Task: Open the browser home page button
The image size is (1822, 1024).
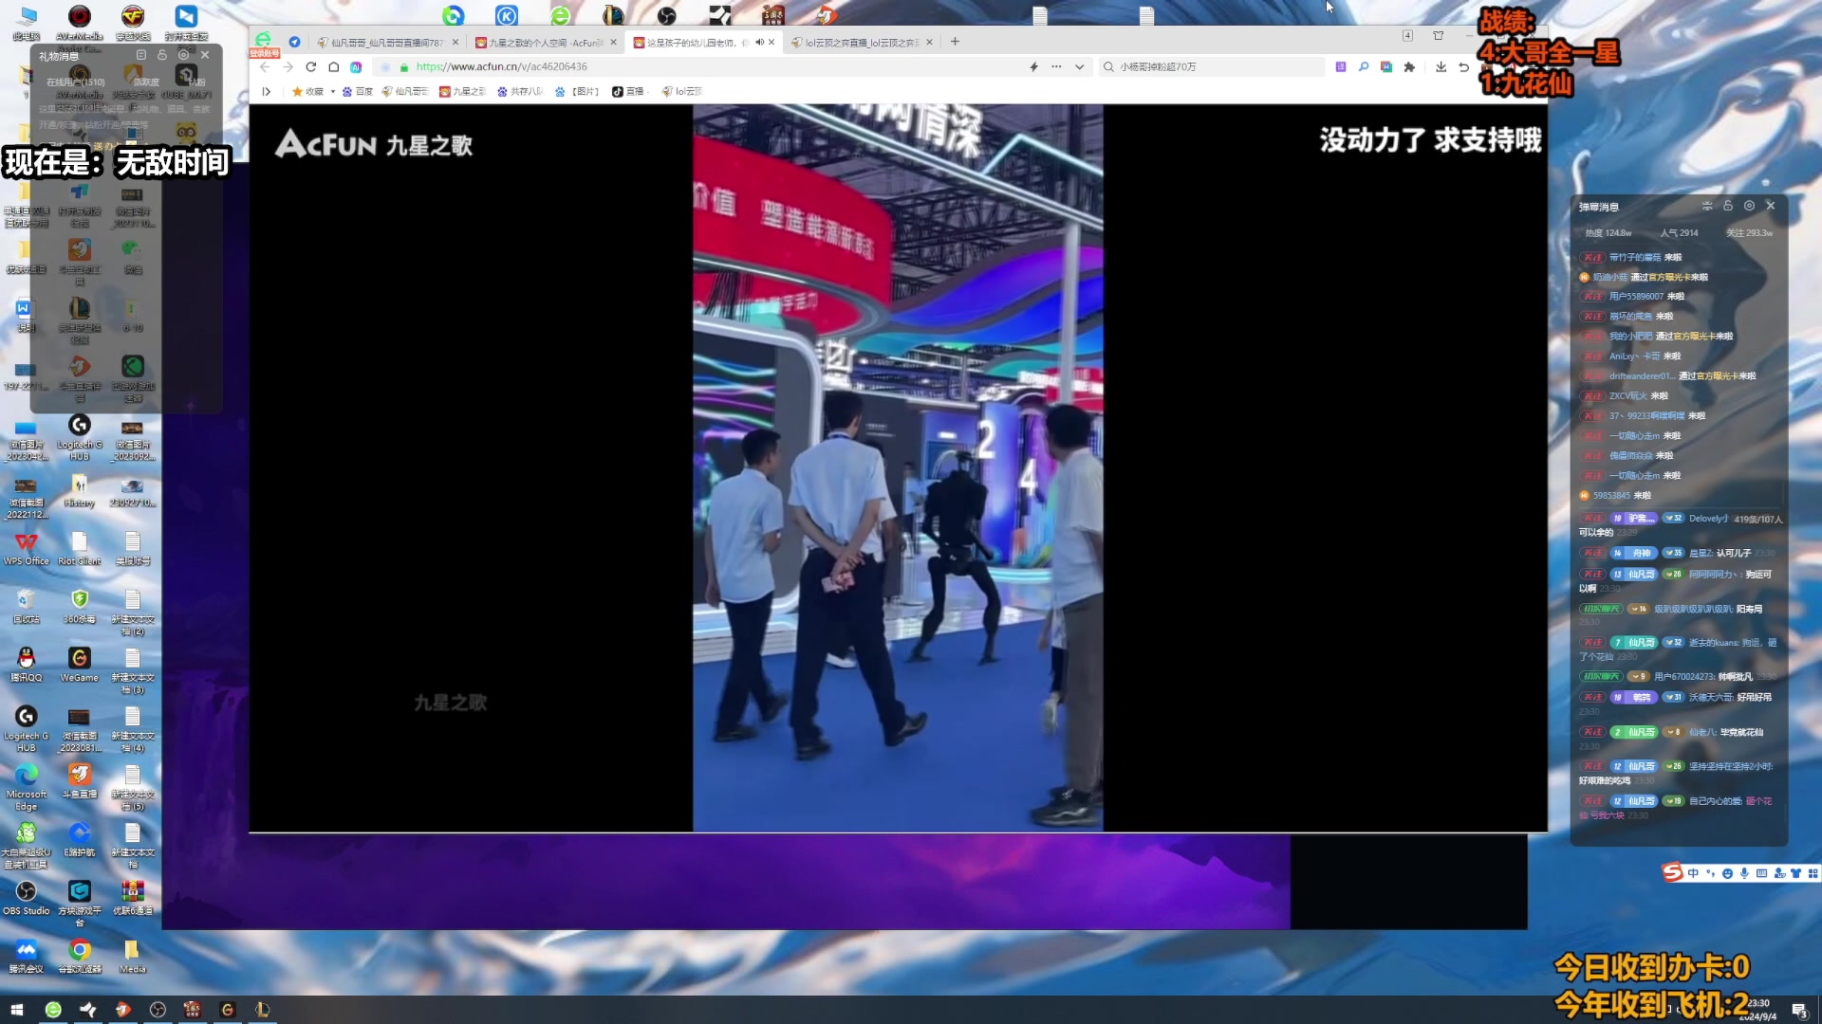Action: coord(333,67)
